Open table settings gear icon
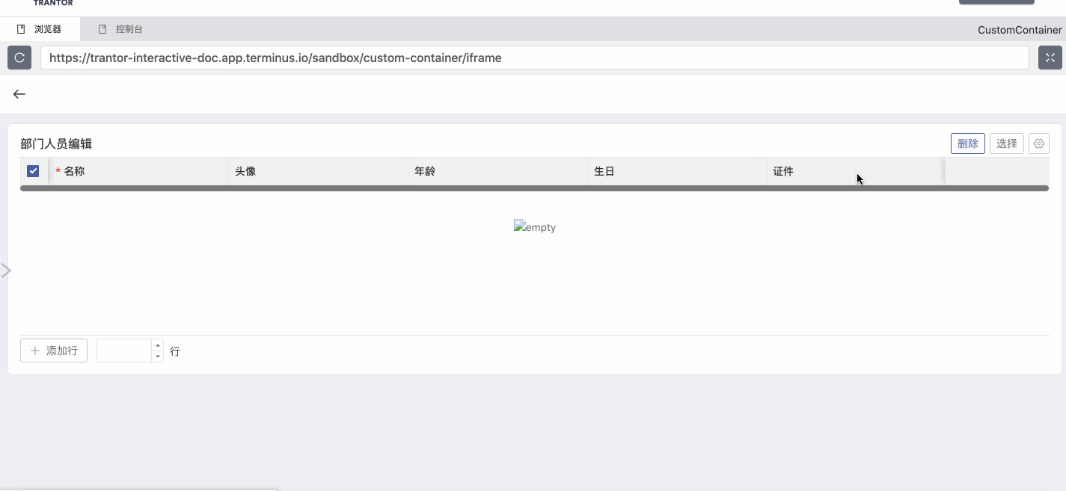The height and width of the screenshot is (491, 1066). click(1038, 143)
